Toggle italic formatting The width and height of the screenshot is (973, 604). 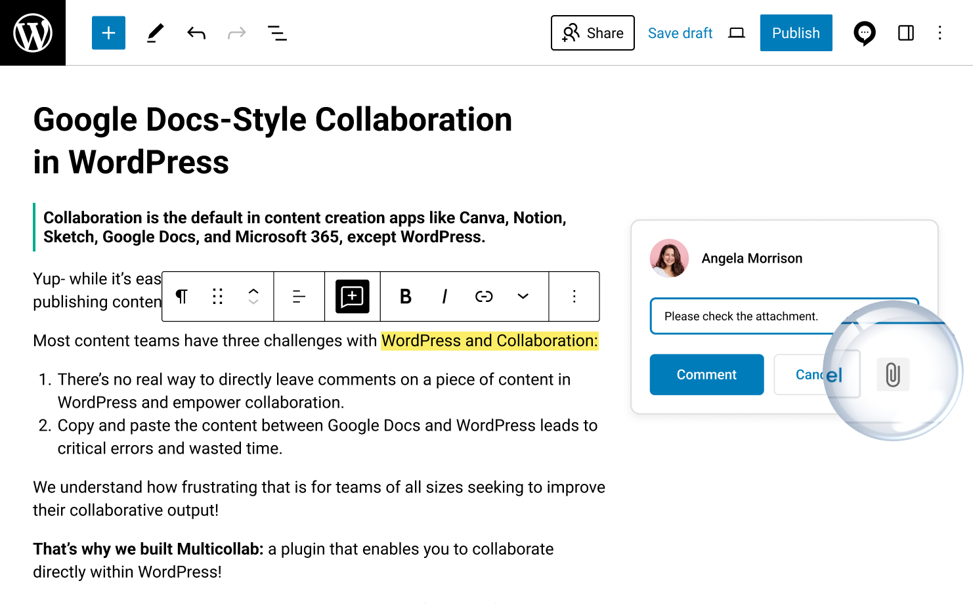click(x=444, y=297)
